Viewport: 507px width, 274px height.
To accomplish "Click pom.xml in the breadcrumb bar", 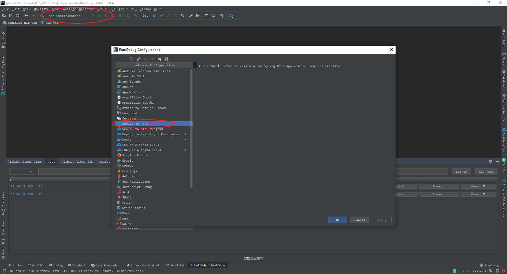I will point(49,23).
